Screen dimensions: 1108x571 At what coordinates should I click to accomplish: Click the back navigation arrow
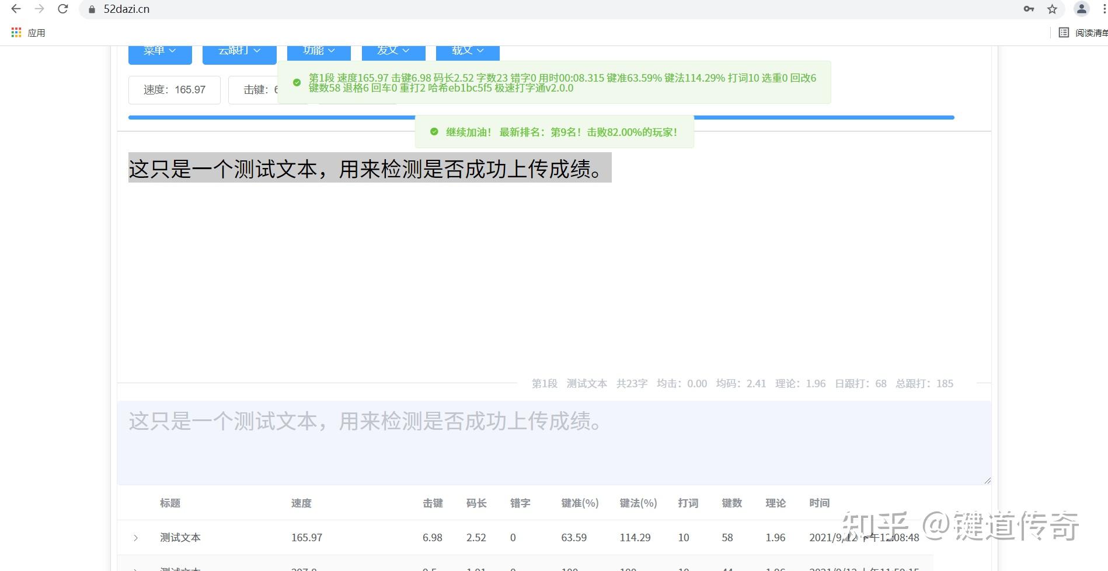click(15, 9)
